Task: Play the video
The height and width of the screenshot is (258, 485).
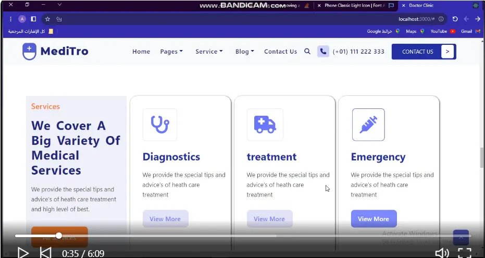Action: click(x=23, y=253)
